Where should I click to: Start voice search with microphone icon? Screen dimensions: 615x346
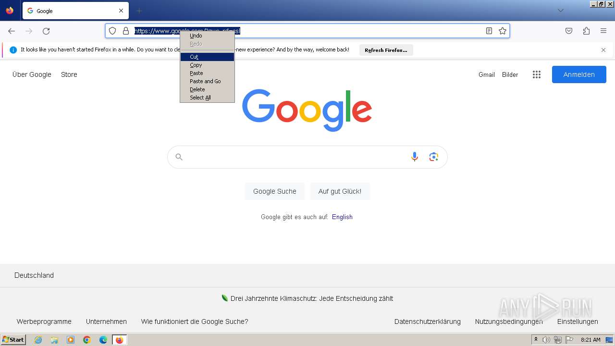click(x=415, y=157)
